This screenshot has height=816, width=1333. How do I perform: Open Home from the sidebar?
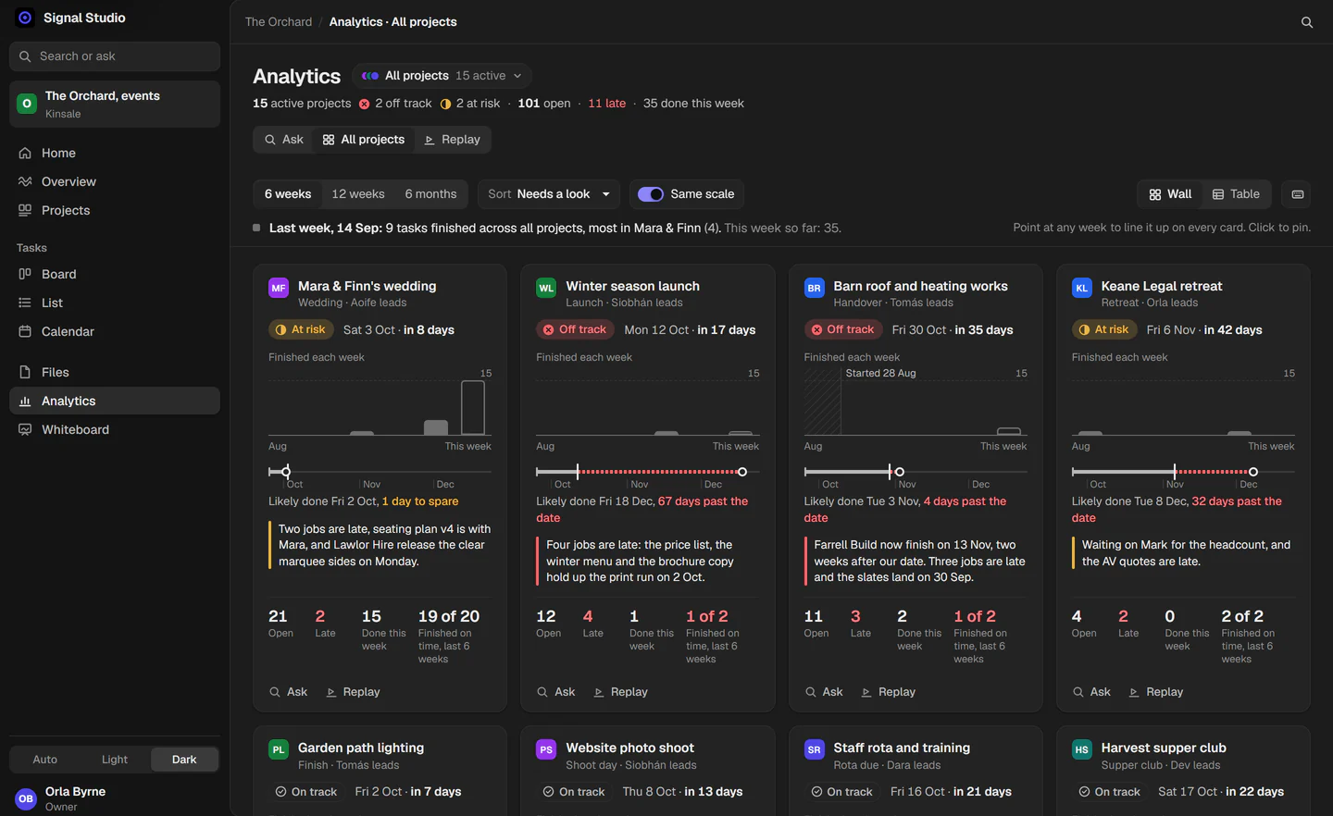click(x=115, y=153)
